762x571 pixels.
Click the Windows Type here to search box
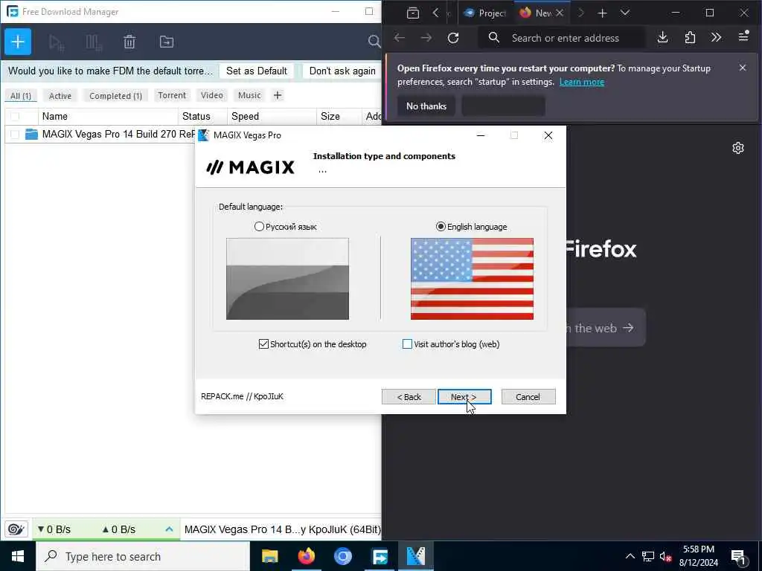[142, 556]
